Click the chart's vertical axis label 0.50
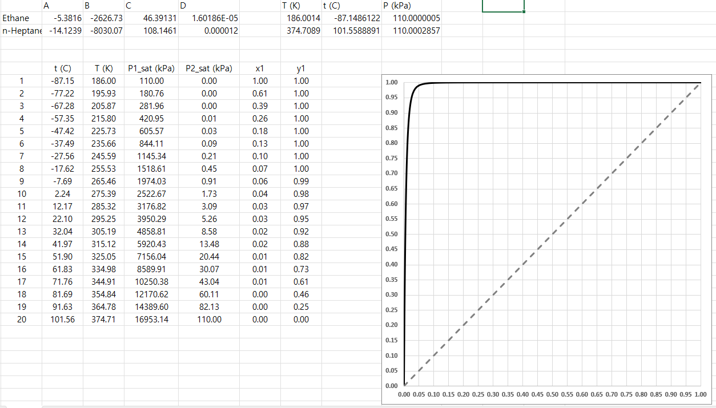Image resolution: width=716 pixels, height=408 pixels. (x=391, y=234)
